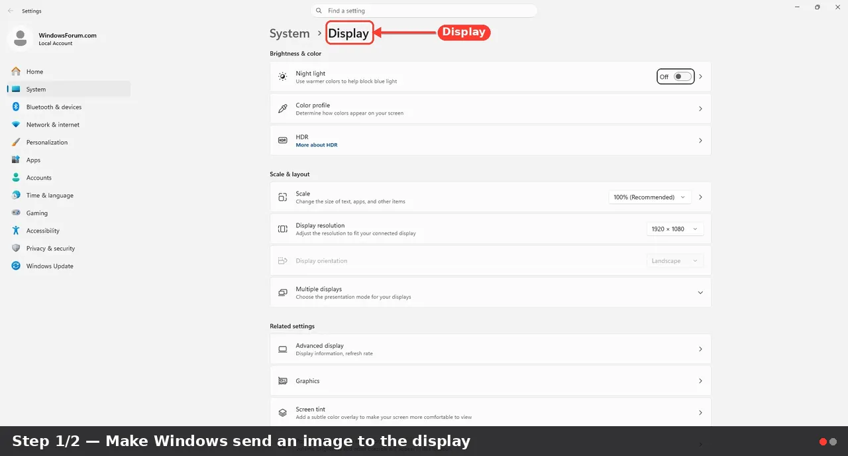Click the Night light sun icon
Viewport: 848px width, 456px height.
(x=283, y=77)
